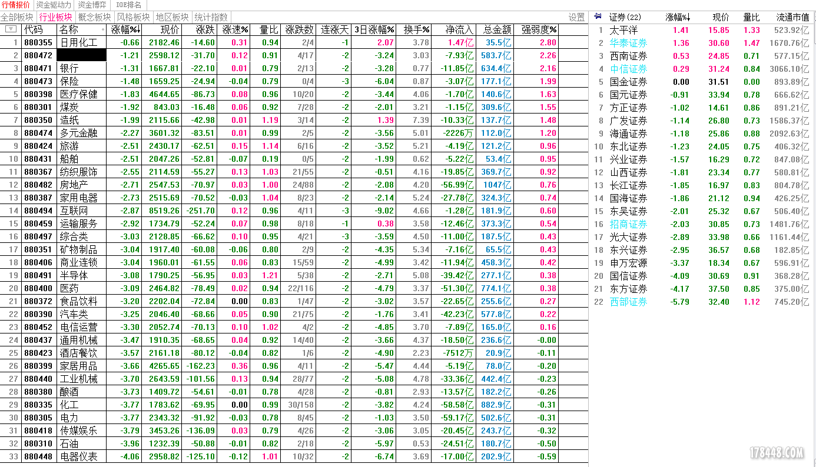Viewport: 816px width, 467px height.
Task: Open the 资金驱动力 tab
Action: [54, 5]
